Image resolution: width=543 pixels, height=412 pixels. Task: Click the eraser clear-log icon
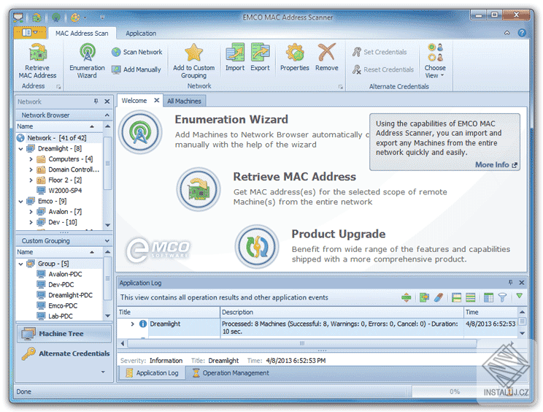[x=438, y=297]
